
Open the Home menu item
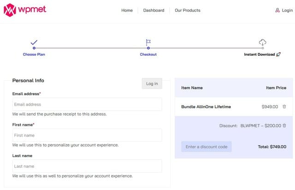click(127, 10)
